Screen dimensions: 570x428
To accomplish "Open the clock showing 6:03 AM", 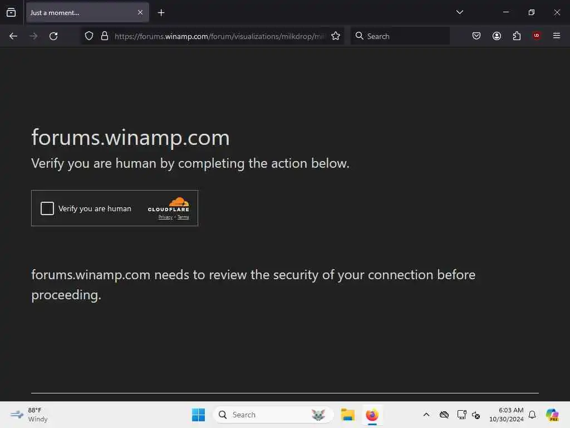I will click(x=507, y=415).
